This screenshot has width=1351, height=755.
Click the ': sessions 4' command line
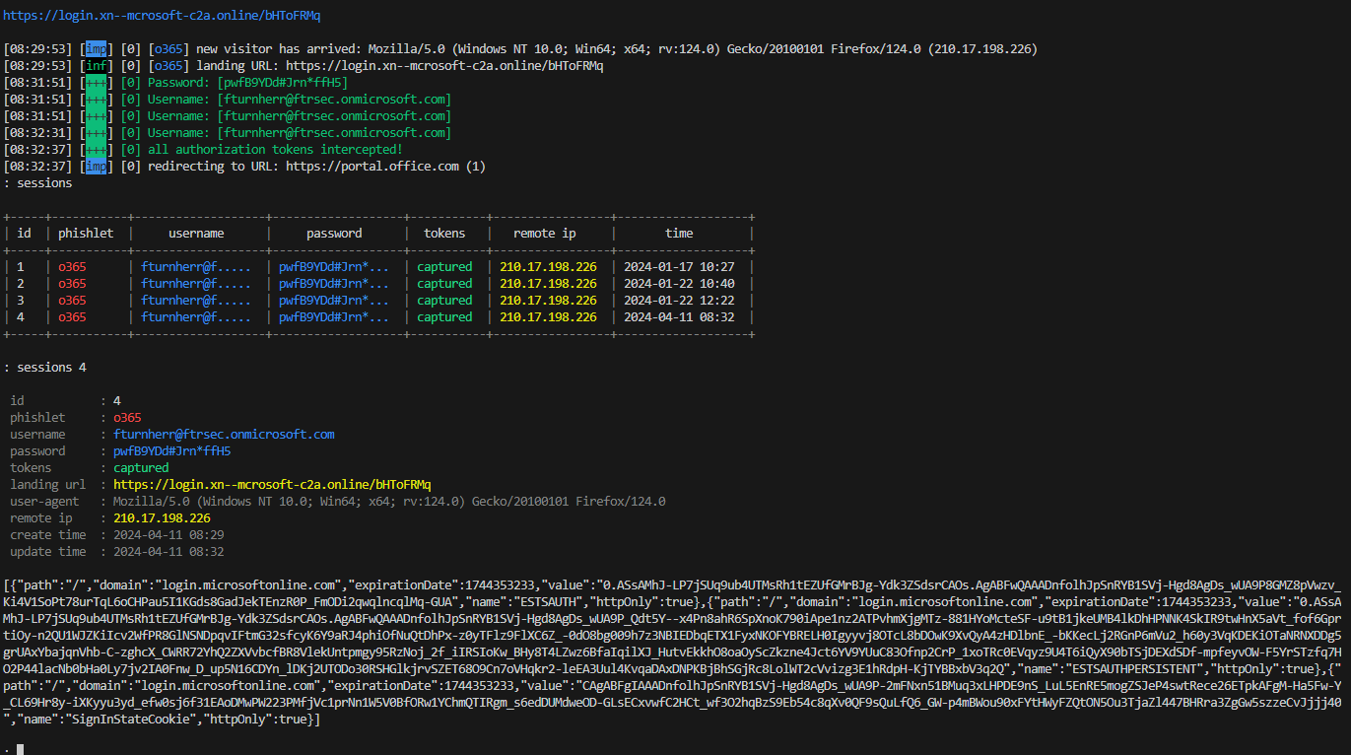[44, 368]
